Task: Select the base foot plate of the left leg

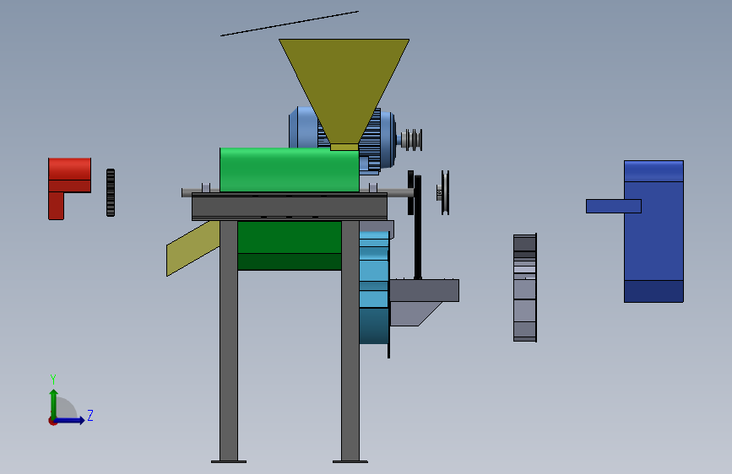Action: pyautogui.click(x=229, y=462)
